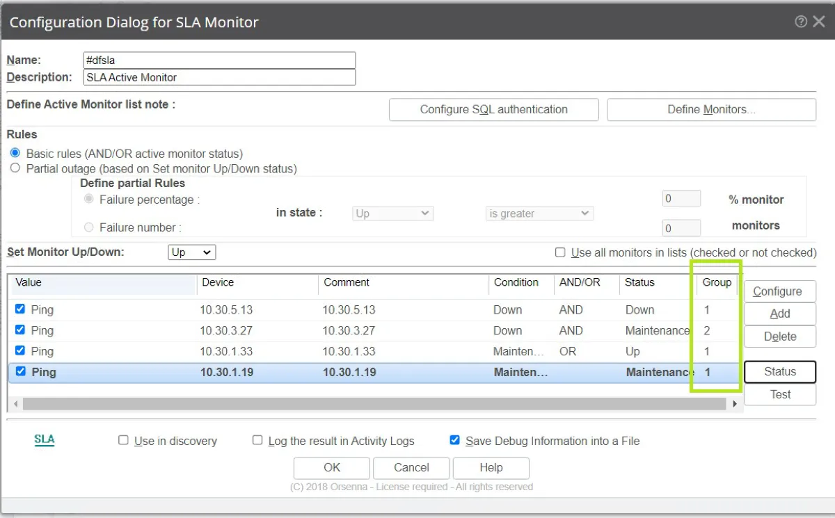This screenshot has height=518, width=835.
Task: Toggle Log the result in Activity Logs
Action: click(x=257, y=440)
